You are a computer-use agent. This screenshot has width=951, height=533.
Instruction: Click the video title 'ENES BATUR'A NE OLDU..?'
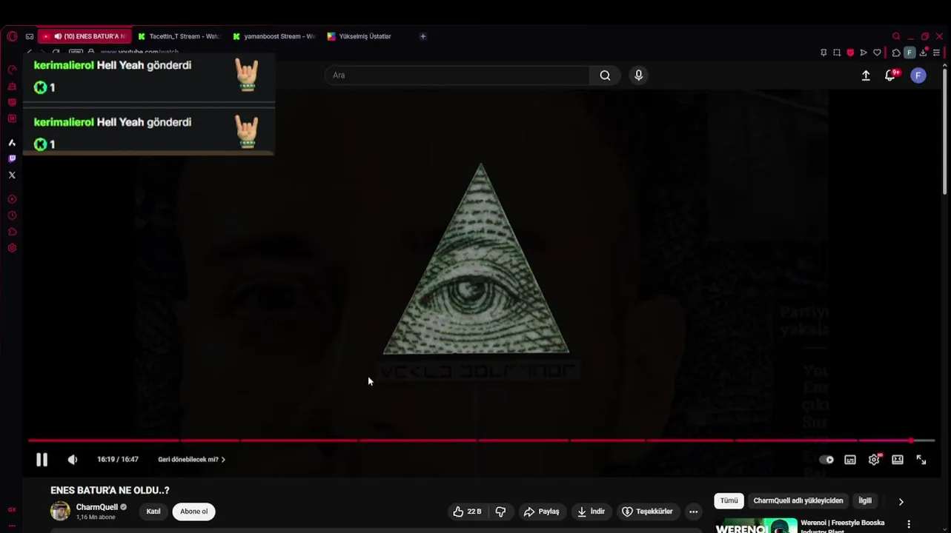pos(110,490)
